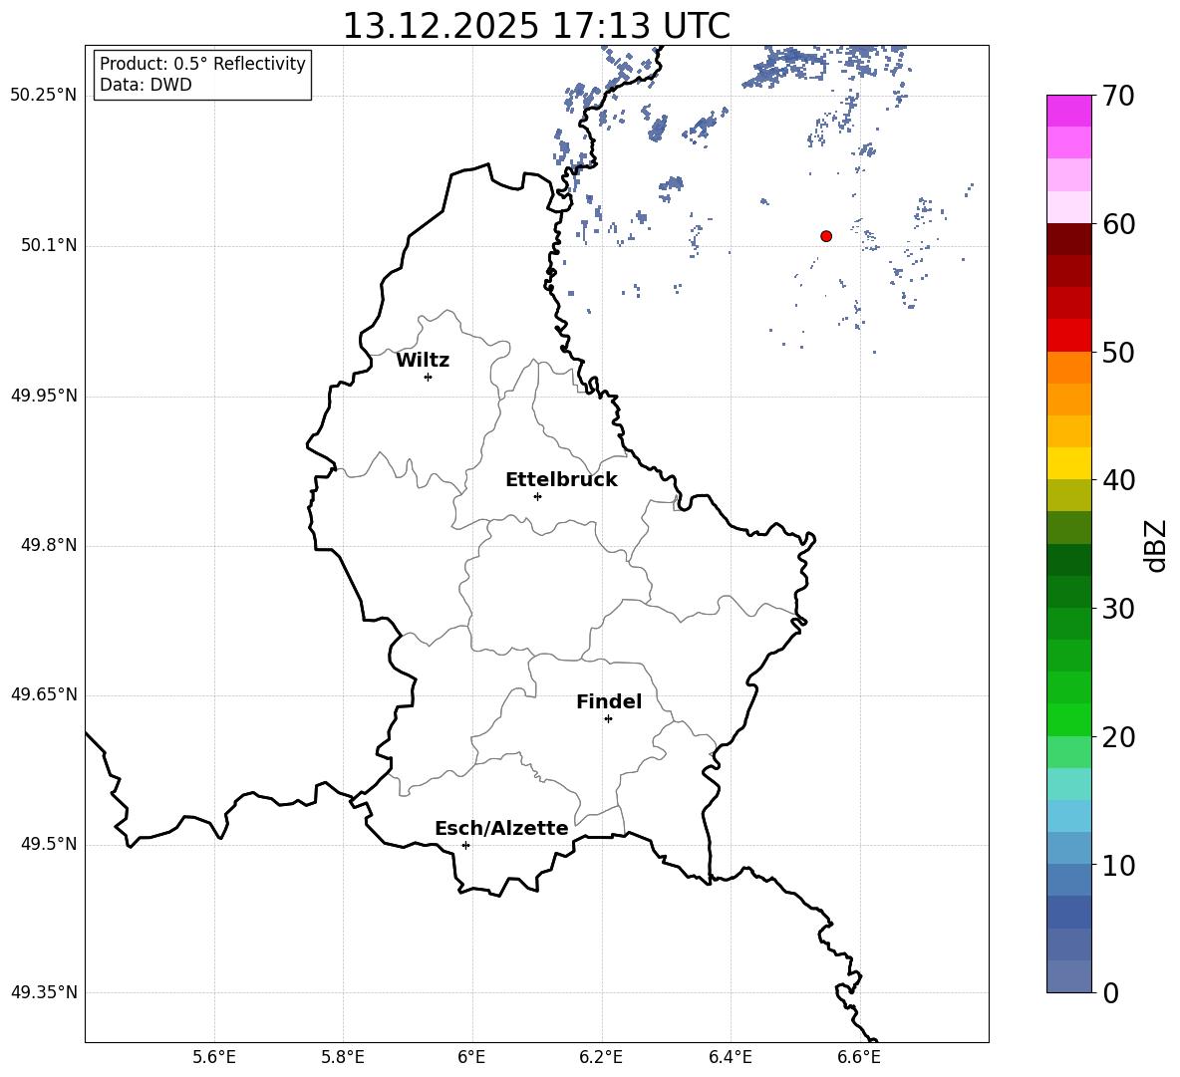1180x1077 pixels.
Task: Click the 50.25°N latitude label
Action: coord(44,96)
